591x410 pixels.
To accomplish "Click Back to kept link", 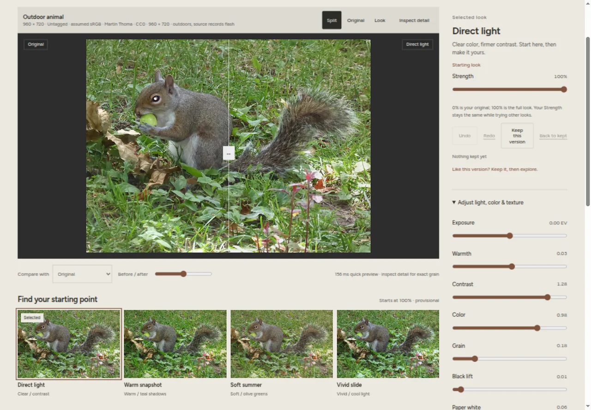I will [x=553, y=136].
